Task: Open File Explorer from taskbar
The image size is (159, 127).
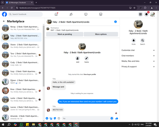Action: pos(33,124)
